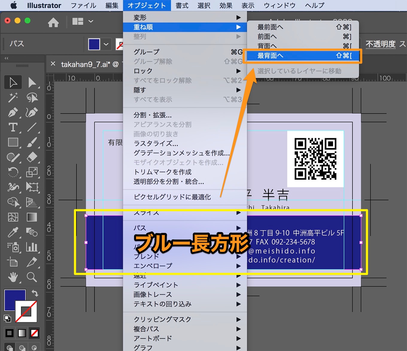Viewport: 407px width, 351px height.
Task: Select the Rotate tool
Action: (13, 172)
